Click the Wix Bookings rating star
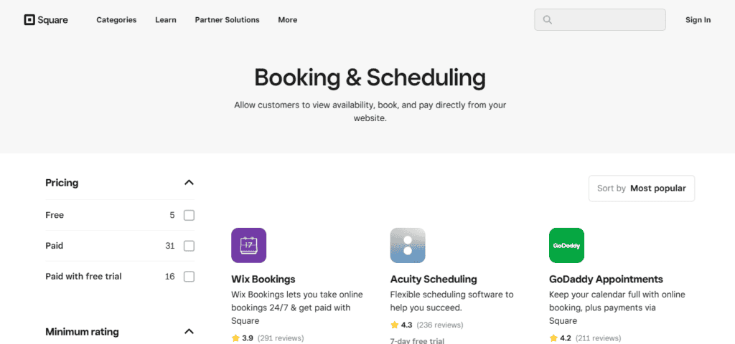 pos(235,338)
